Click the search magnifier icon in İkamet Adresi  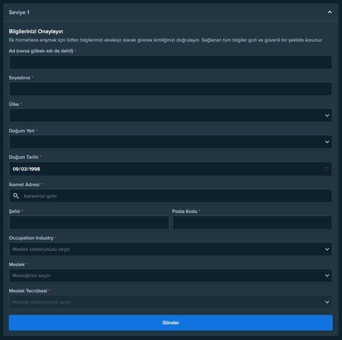[x=16, y=196]
